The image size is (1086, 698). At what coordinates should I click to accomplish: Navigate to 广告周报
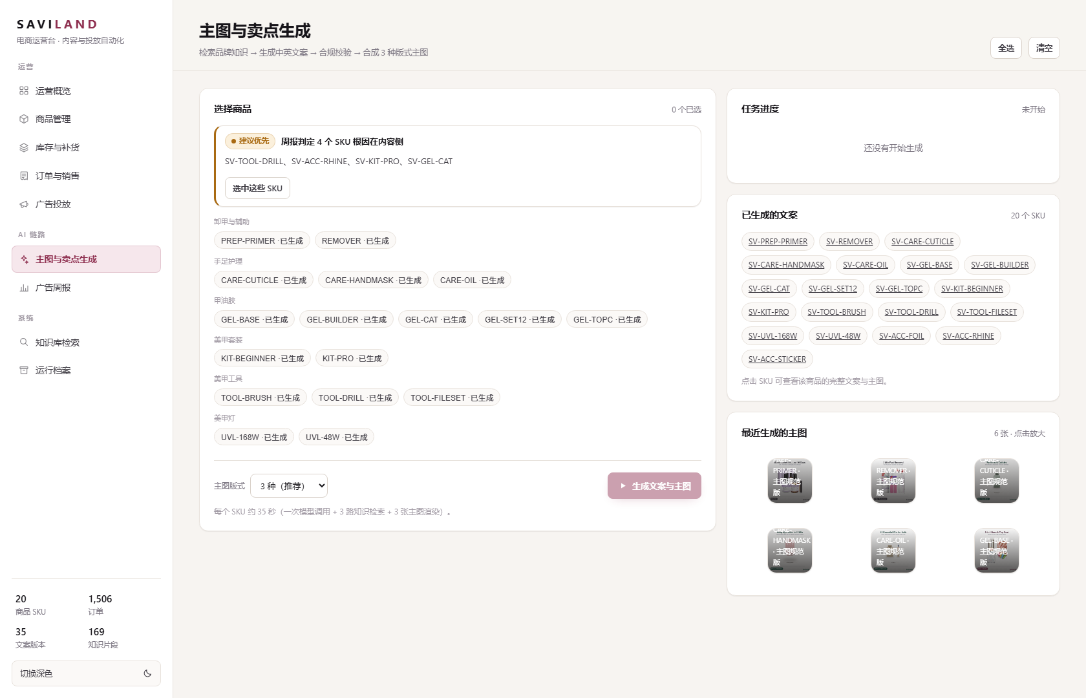(86, 288)
